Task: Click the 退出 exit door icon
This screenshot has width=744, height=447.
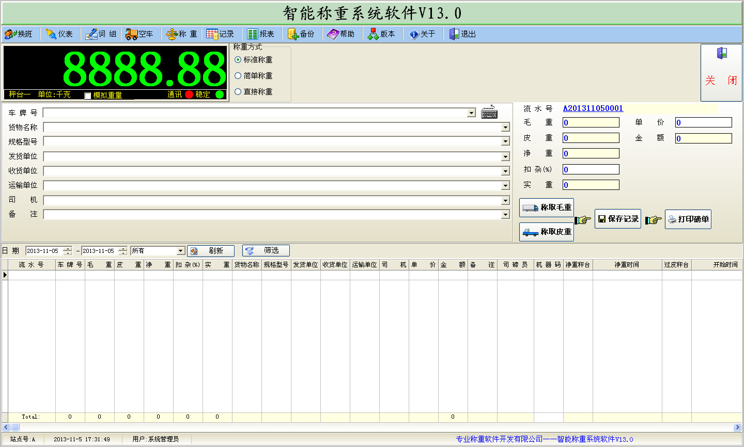Action: [454, 34]
